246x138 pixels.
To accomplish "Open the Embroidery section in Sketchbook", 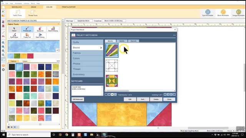I will (x=87, y=74).
